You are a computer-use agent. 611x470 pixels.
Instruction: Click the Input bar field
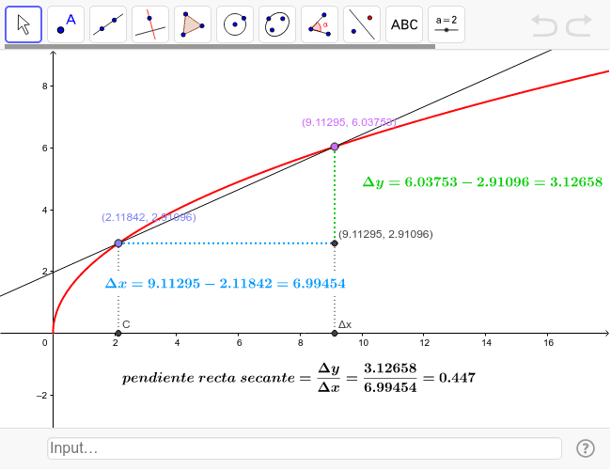(x=305, y=448)
